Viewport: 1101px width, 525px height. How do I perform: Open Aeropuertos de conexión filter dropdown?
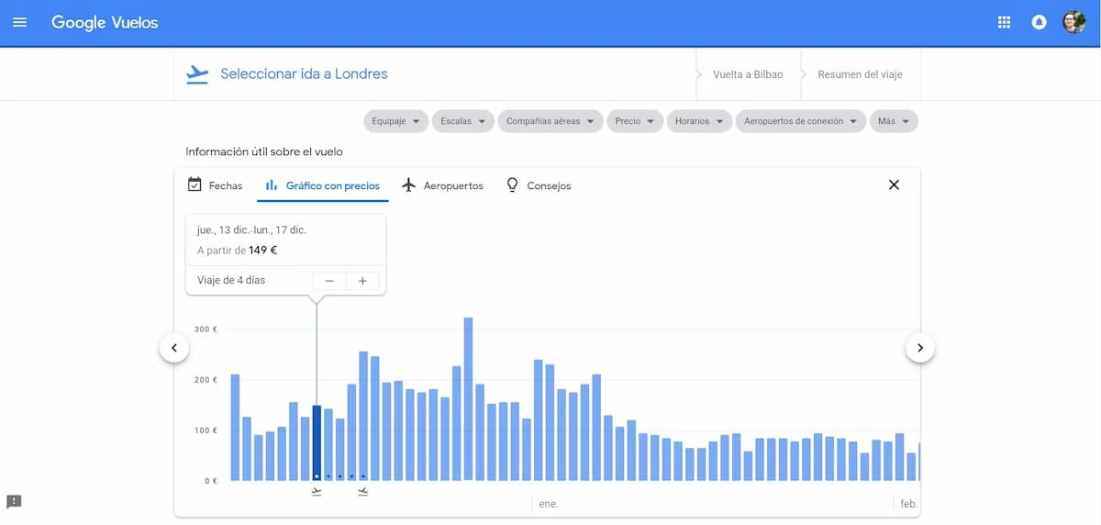(801, 121)
